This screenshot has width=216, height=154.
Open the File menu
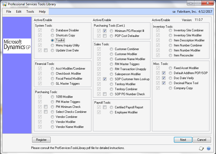[9, 12]
